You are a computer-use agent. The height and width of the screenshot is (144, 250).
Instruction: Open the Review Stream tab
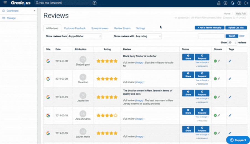click(122, 28)
